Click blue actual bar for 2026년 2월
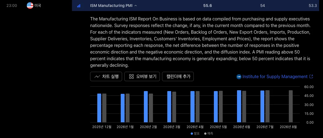323x138 pixels. (x=146, y=107)
